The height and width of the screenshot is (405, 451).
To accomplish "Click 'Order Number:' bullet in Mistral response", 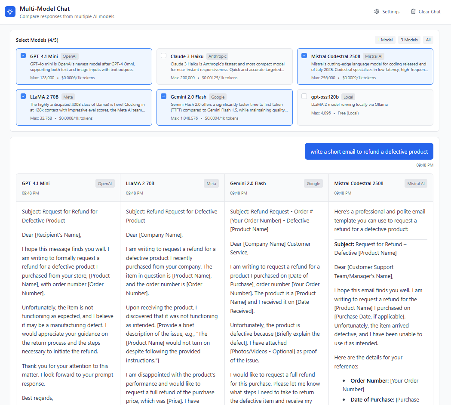I will [x=370, y=381].
